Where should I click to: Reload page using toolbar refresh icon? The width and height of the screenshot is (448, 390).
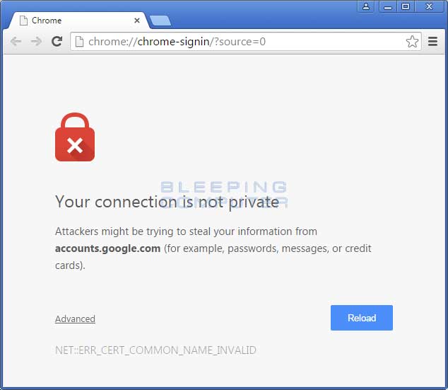tap(57, 42)
